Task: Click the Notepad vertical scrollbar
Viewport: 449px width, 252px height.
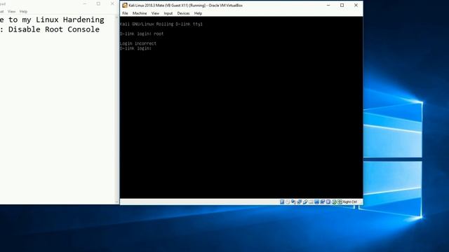Action: (116, 109)
